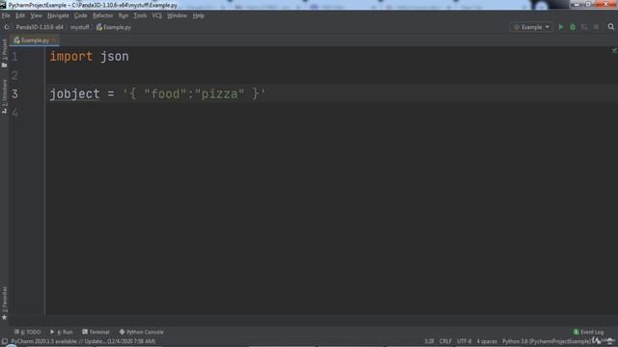Open the Project tool window sidebar button
618x347 pixels.
4,53
